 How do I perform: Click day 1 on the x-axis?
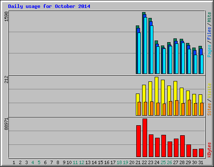tap(14, 162)
